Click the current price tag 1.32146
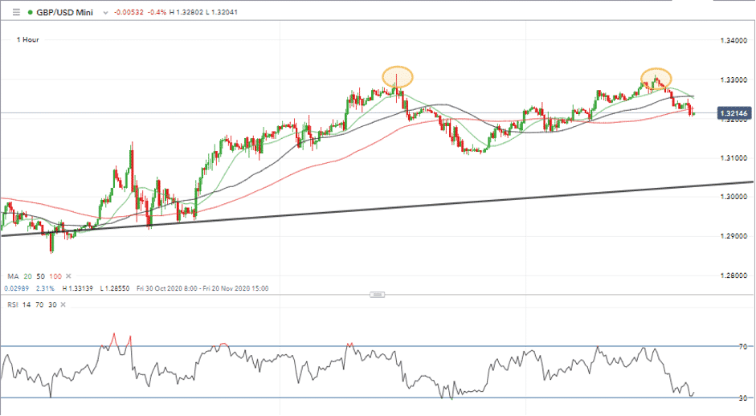This screenshot has width=756, height=416. click(x=734, y=113)
